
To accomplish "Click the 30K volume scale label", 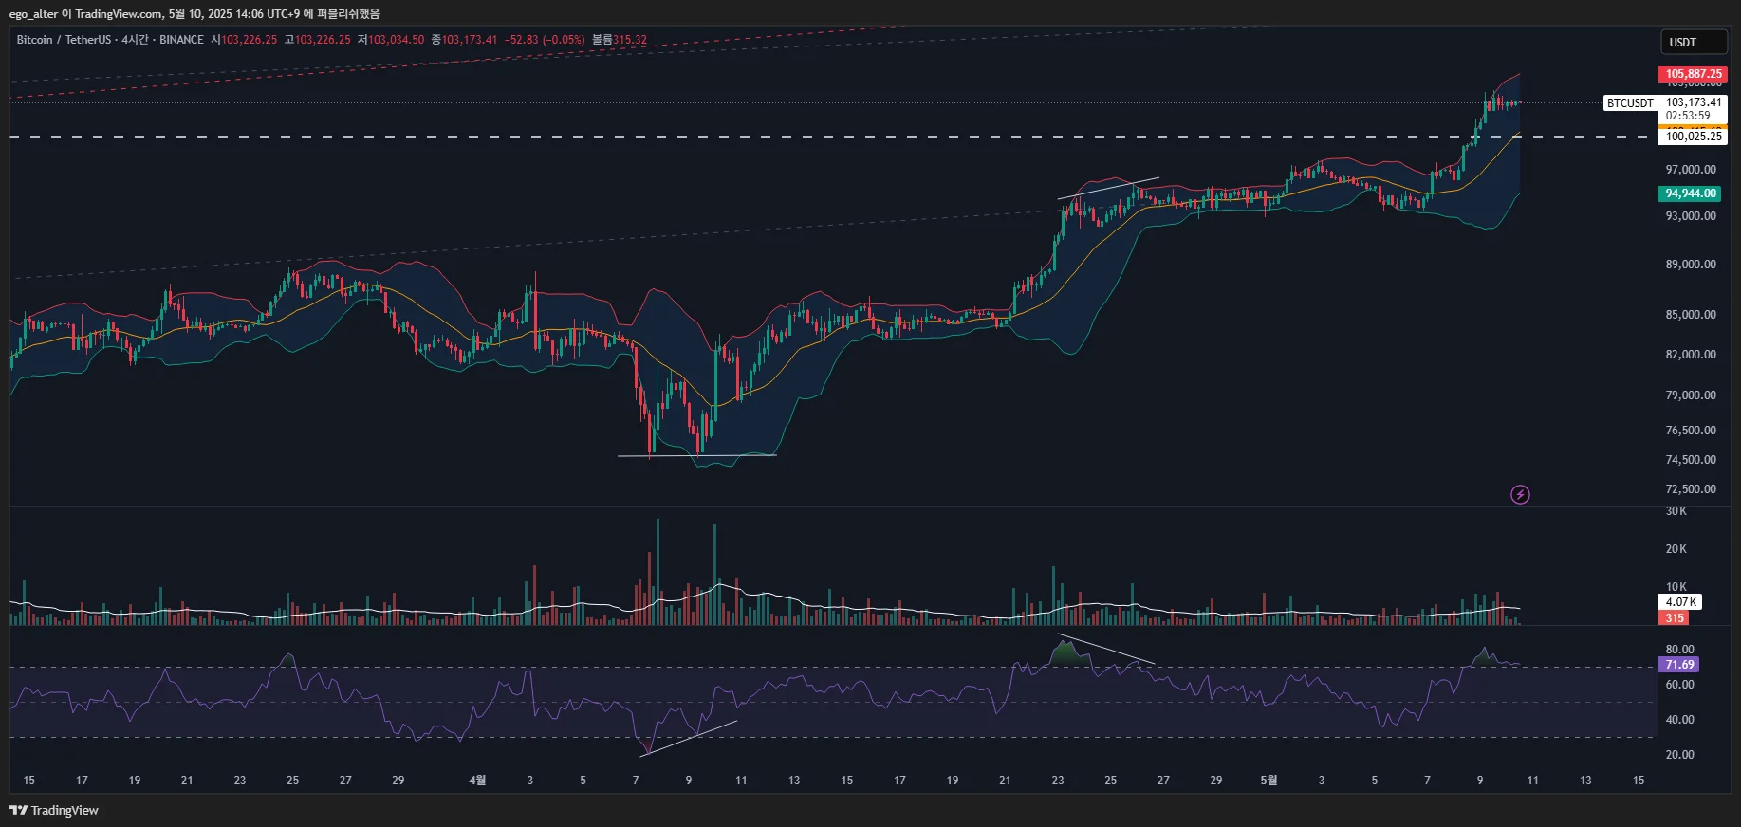I will pos(1676,512).
